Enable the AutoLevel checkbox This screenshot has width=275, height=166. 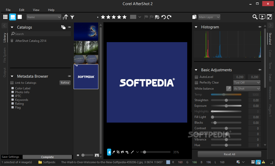pyautogui.click(x=197, y=77)
